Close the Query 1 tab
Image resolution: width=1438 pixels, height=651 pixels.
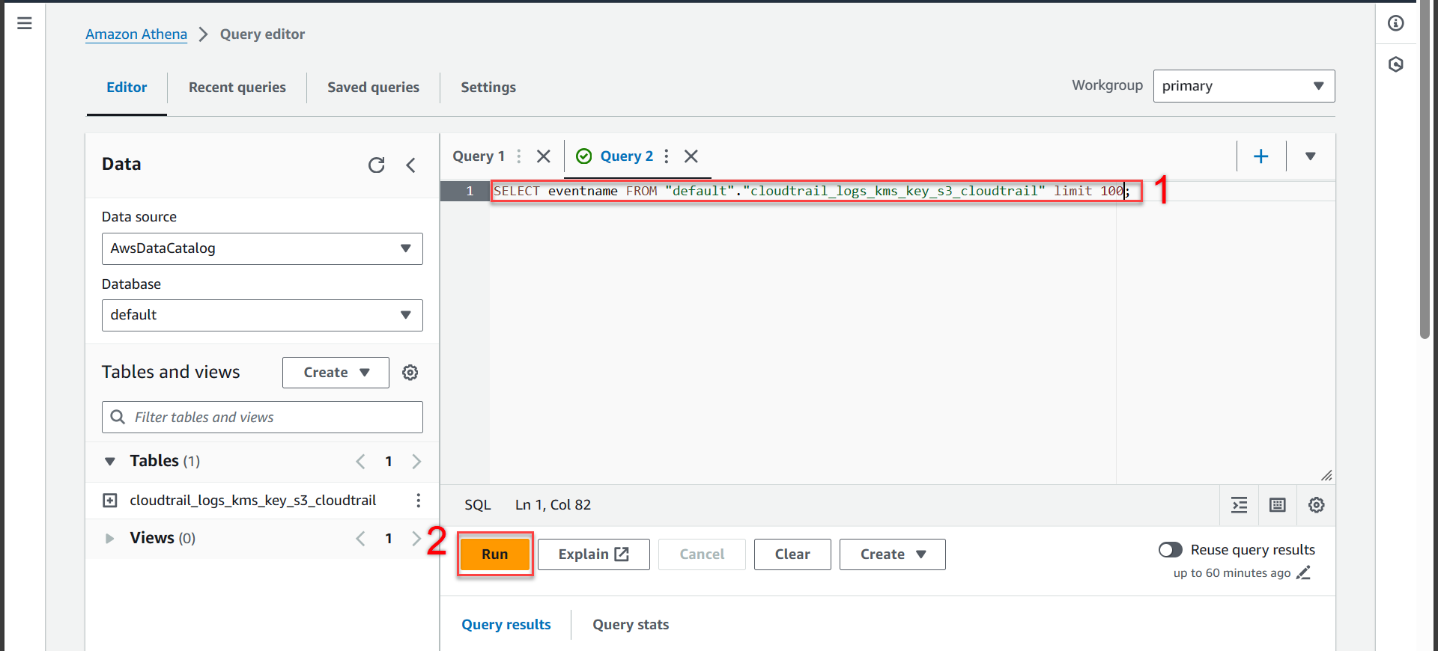coord(544,156)
